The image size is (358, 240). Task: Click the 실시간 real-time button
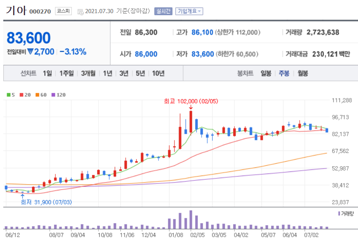[163, 11]
